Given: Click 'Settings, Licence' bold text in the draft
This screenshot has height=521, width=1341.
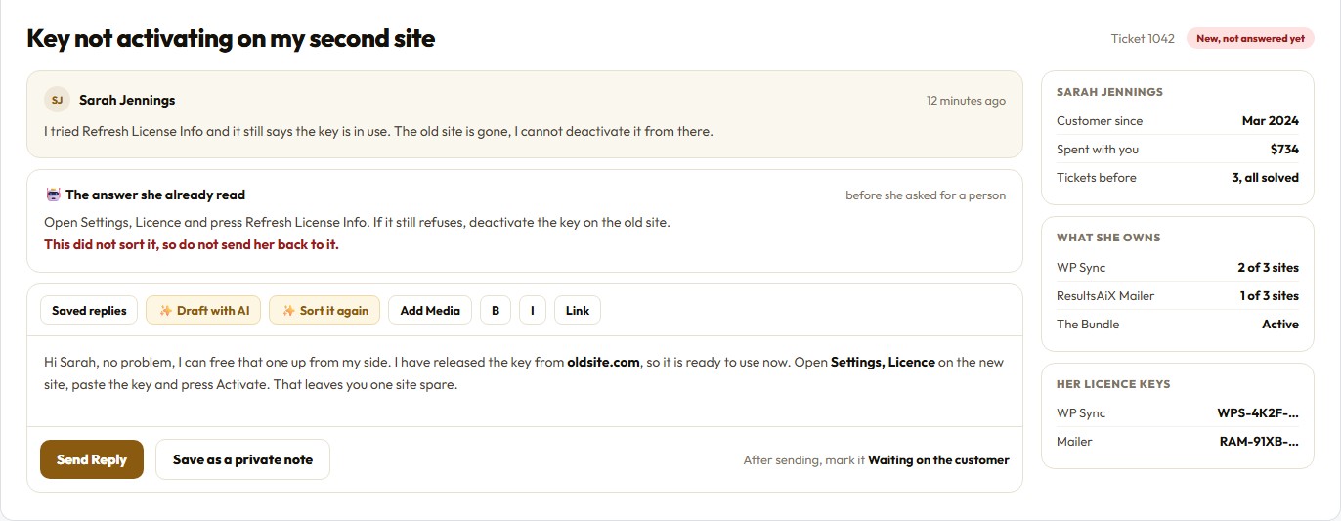Looking at the screenshot, I should [883, 362].
